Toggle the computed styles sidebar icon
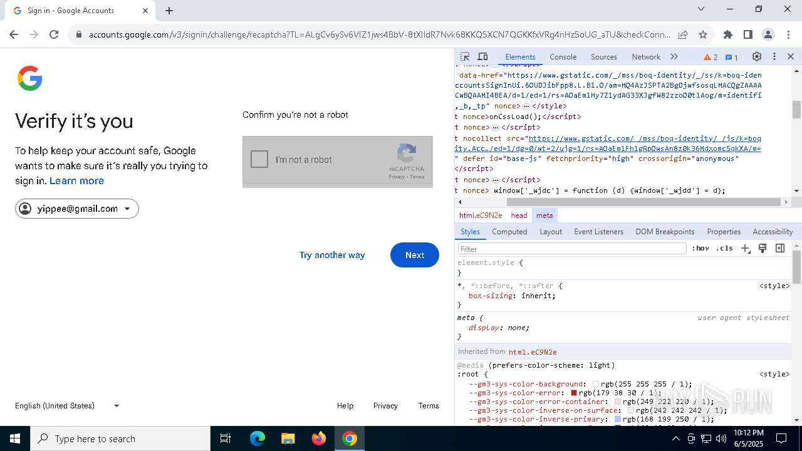This screenshot has width=802, height=451. click(780, 248)
